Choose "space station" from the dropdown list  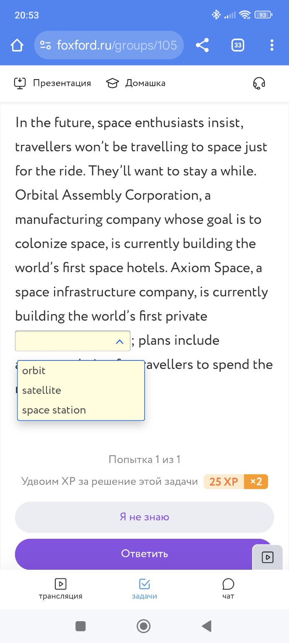point(54,410)
